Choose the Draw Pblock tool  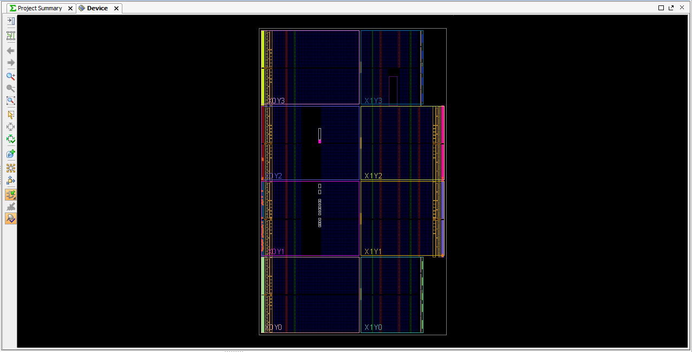click(10, 154)
